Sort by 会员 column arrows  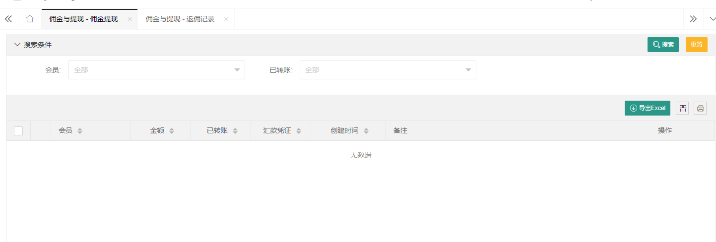tap(80, 131)
